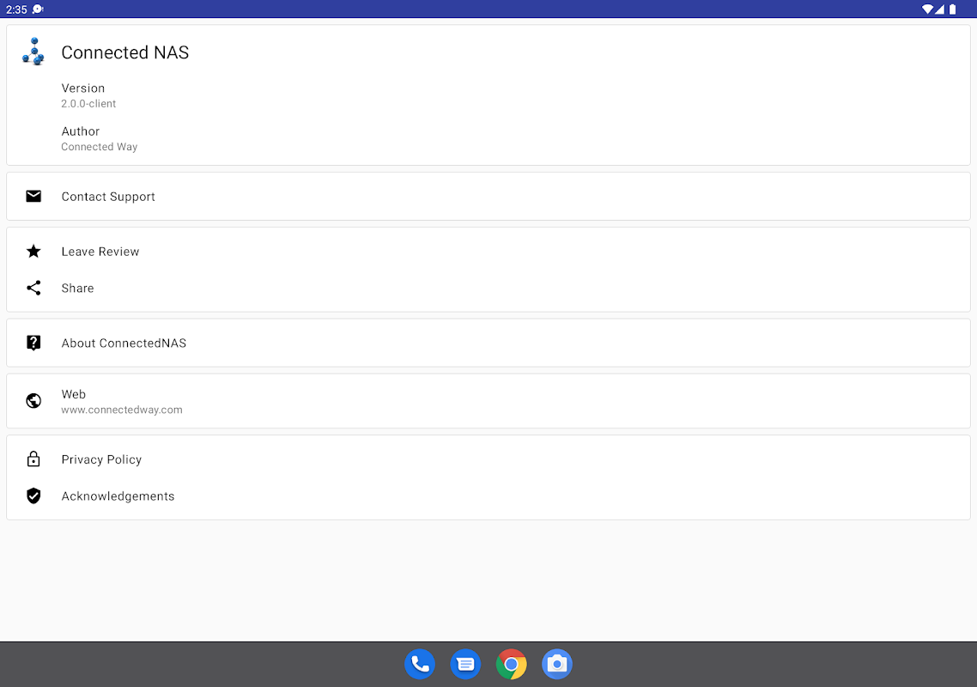Tap the 2:35 clock in the status bar
The width and height of the screenshot is (977, 687).
[16, 9]
